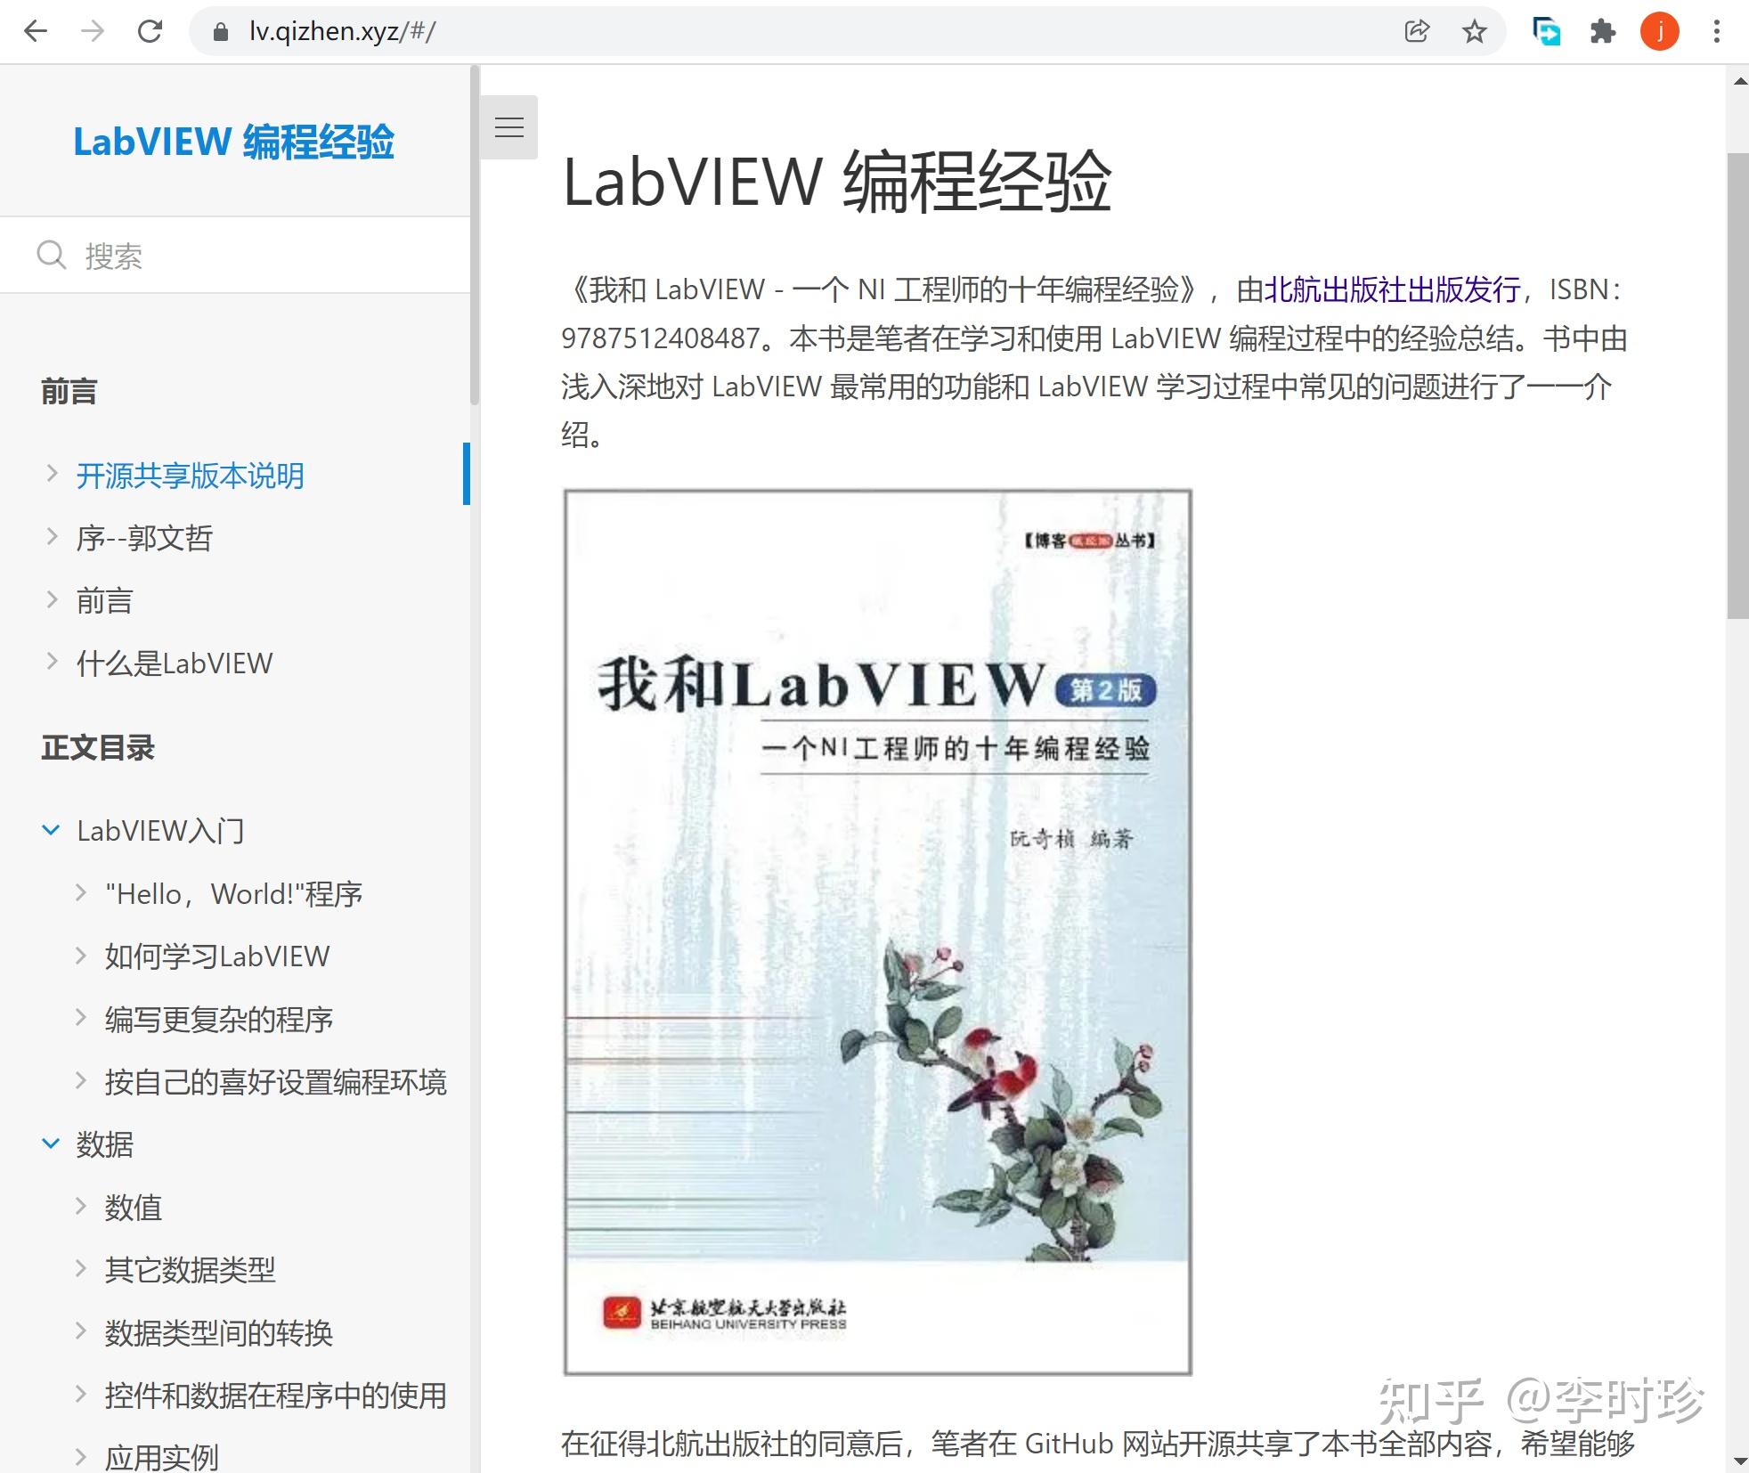The width and height of the screenshot is (1749, 1473).
Task: Collapse the 数据 section chevron
Action: point(50,1143)
